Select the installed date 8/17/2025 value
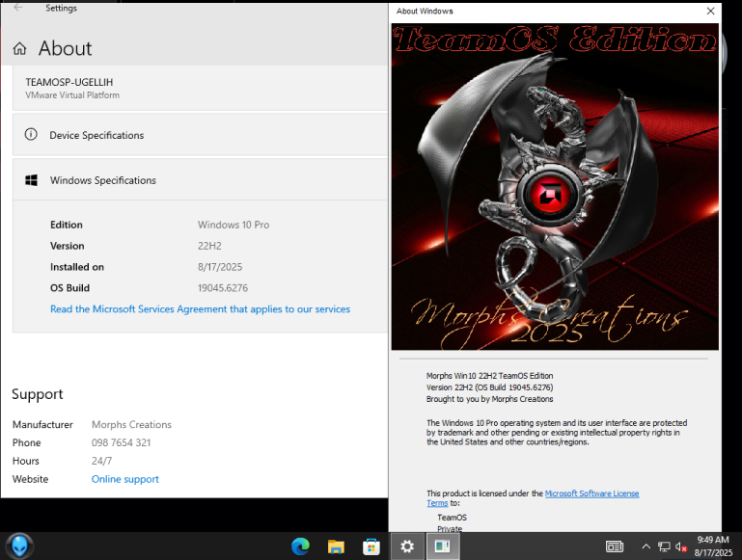The width and height of the screenshot is (742, 560). (220, 267)
